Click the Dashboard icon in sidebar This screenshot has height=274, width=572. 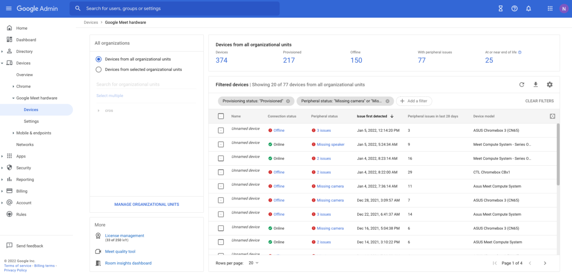coord(10,40)
